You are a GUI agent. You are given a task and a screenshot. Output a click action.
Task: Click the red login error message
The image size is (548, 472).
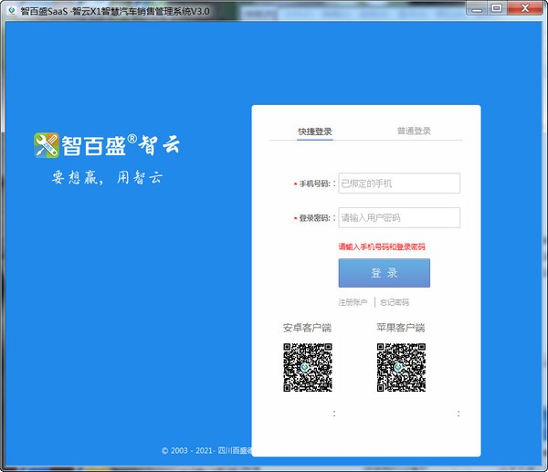[x=382, y=246]
